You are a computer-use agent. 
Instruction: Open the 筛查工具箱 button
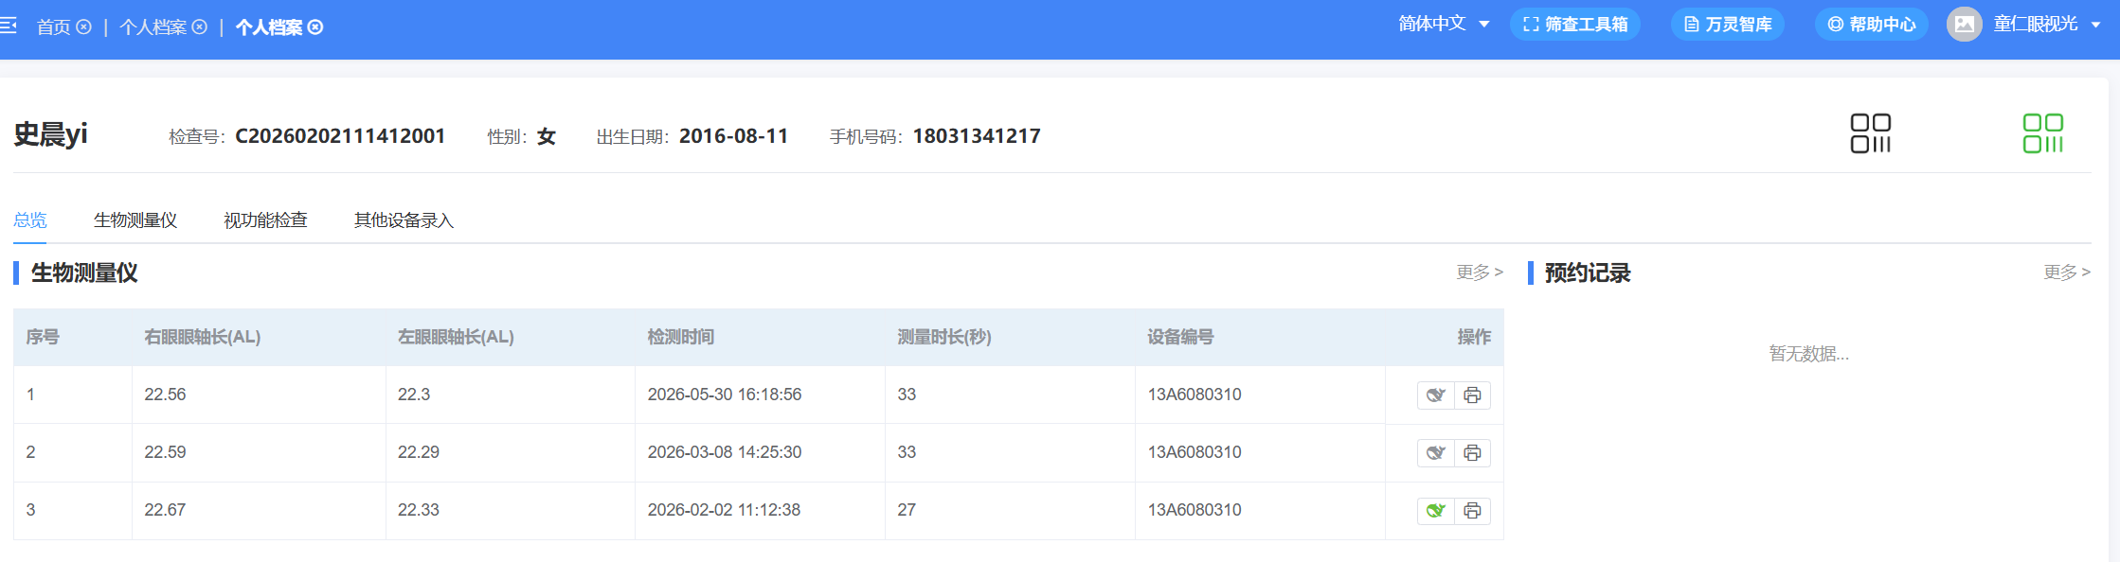(1575, 25)
